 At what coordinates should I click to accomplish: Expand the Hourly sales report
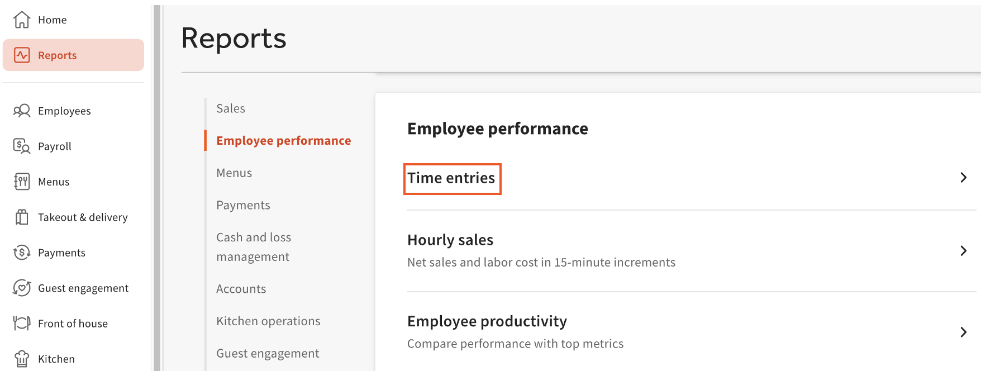(963, 251)
